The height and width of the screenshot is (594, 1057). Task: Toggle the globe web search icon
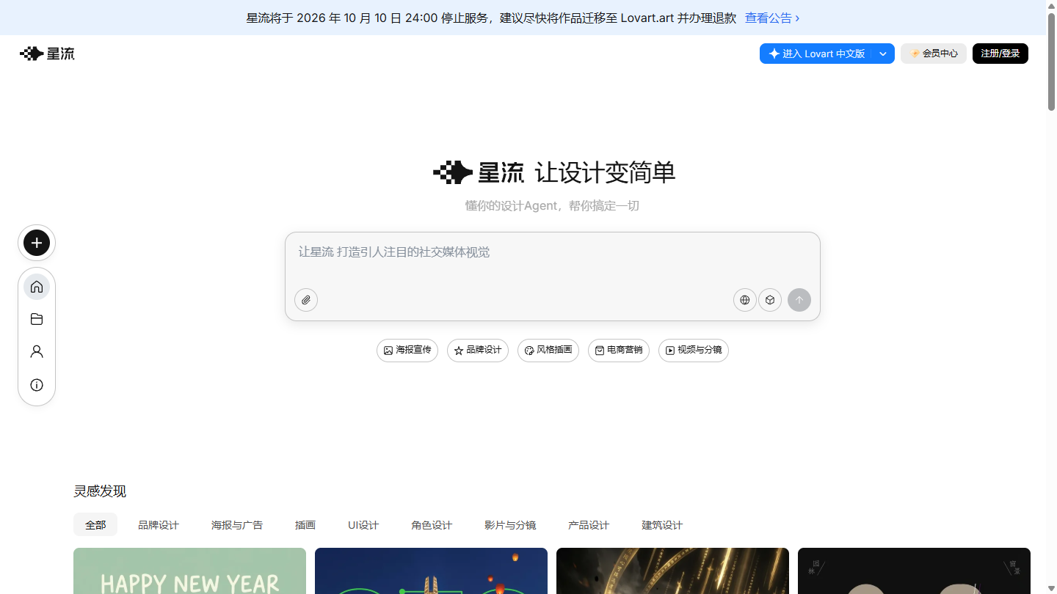[x=745, y=300]
